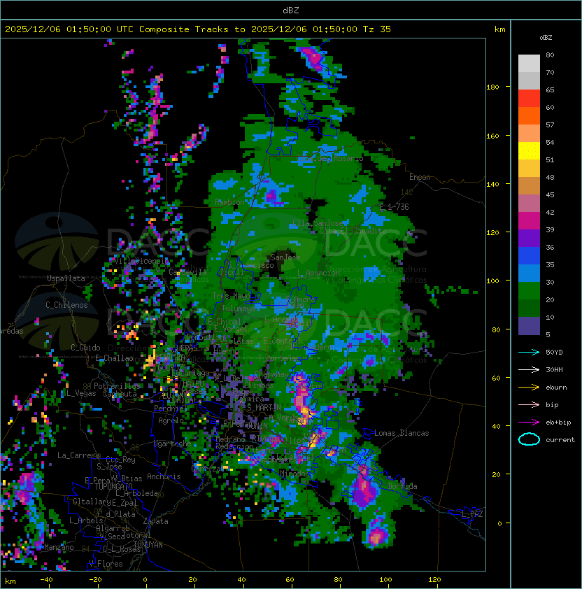Click the magenta 42 dBZ color swatch

[529, 221]
